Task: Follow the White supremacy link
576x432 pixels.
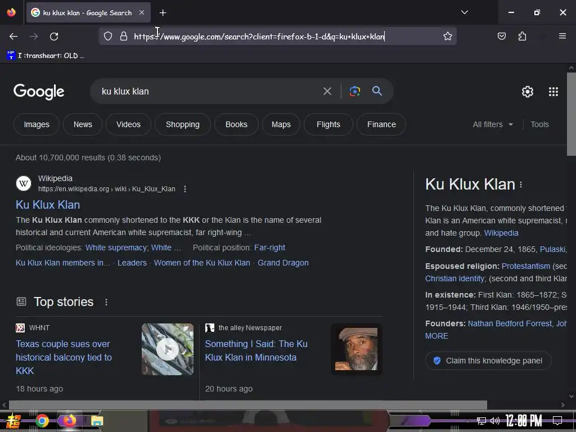Action: 116,247
